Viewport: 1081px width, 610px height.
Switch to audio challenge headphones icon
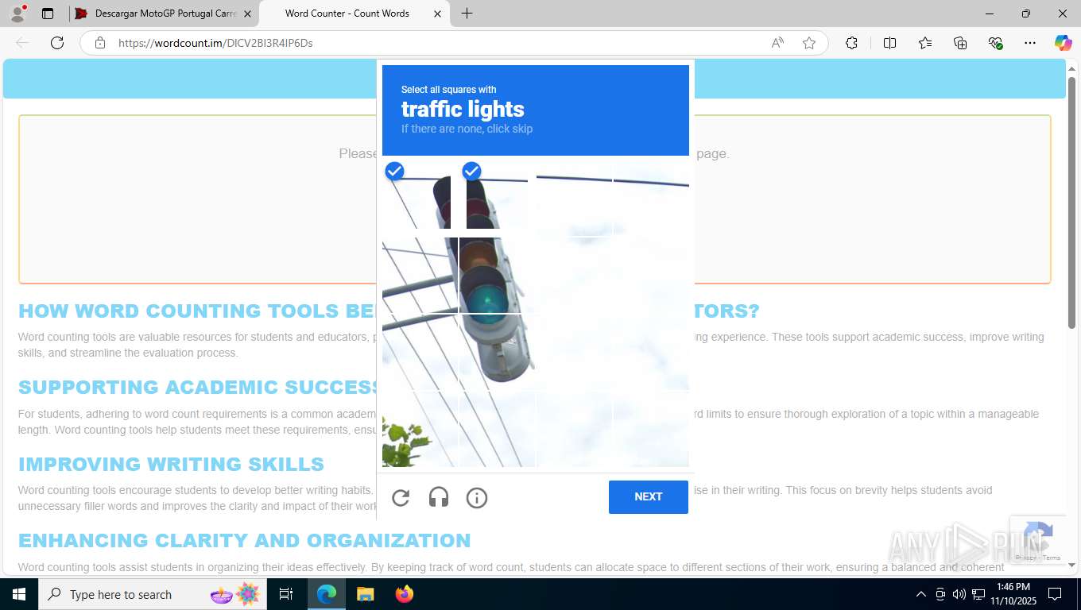pyautogui.click(x=439, y=498)
